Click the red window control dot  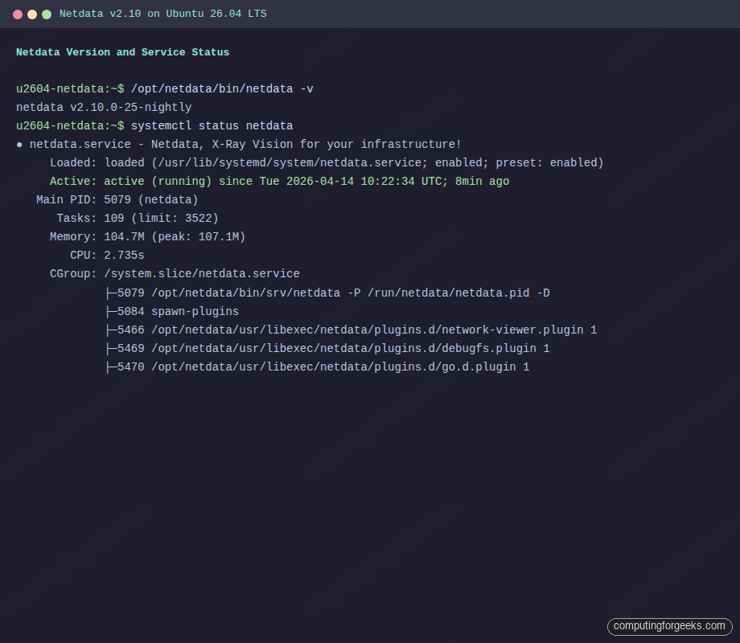coord(19,14)
